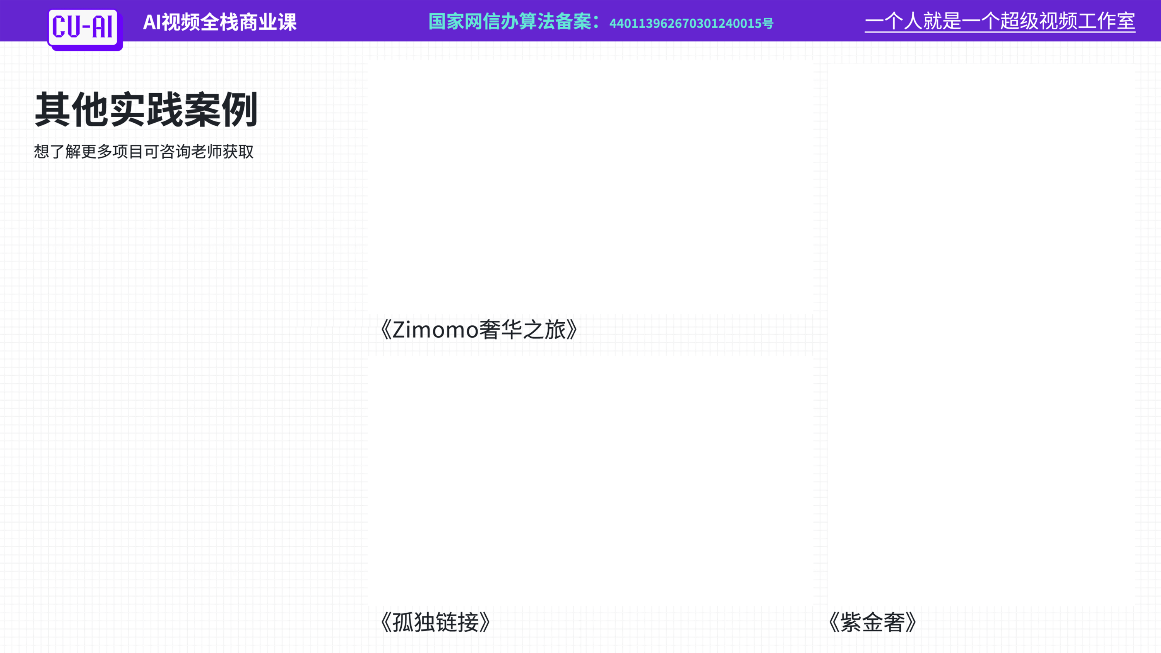Click the 号 character ending the filing number
The image size is (1161, 653).
click(x=768, y=24)
